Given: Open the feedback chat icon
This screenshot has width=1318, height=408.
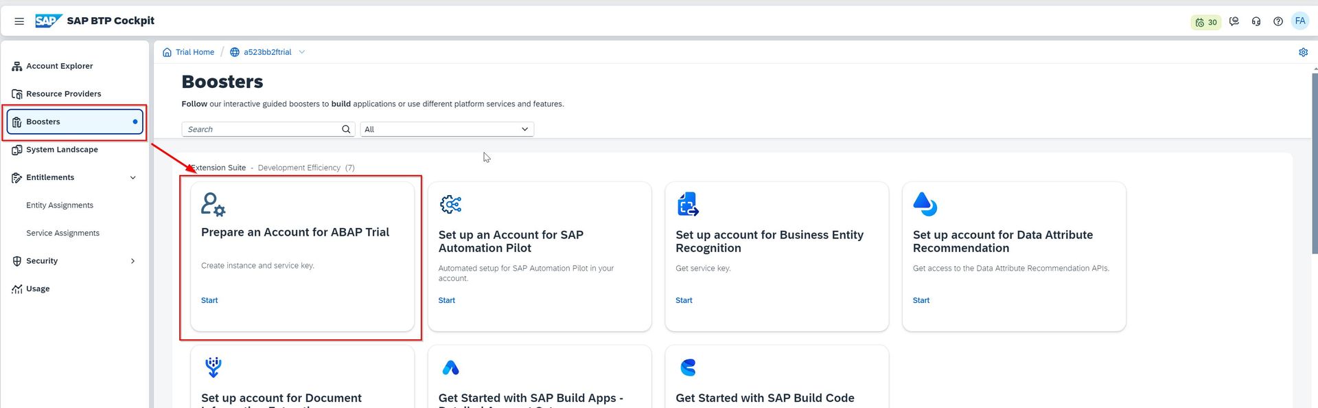Looking at the screenshot, I should coord(1234,21).
